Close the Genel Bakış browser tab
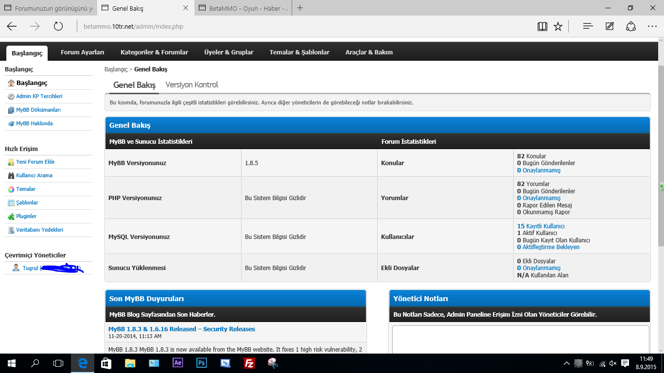 coord(186,8)
